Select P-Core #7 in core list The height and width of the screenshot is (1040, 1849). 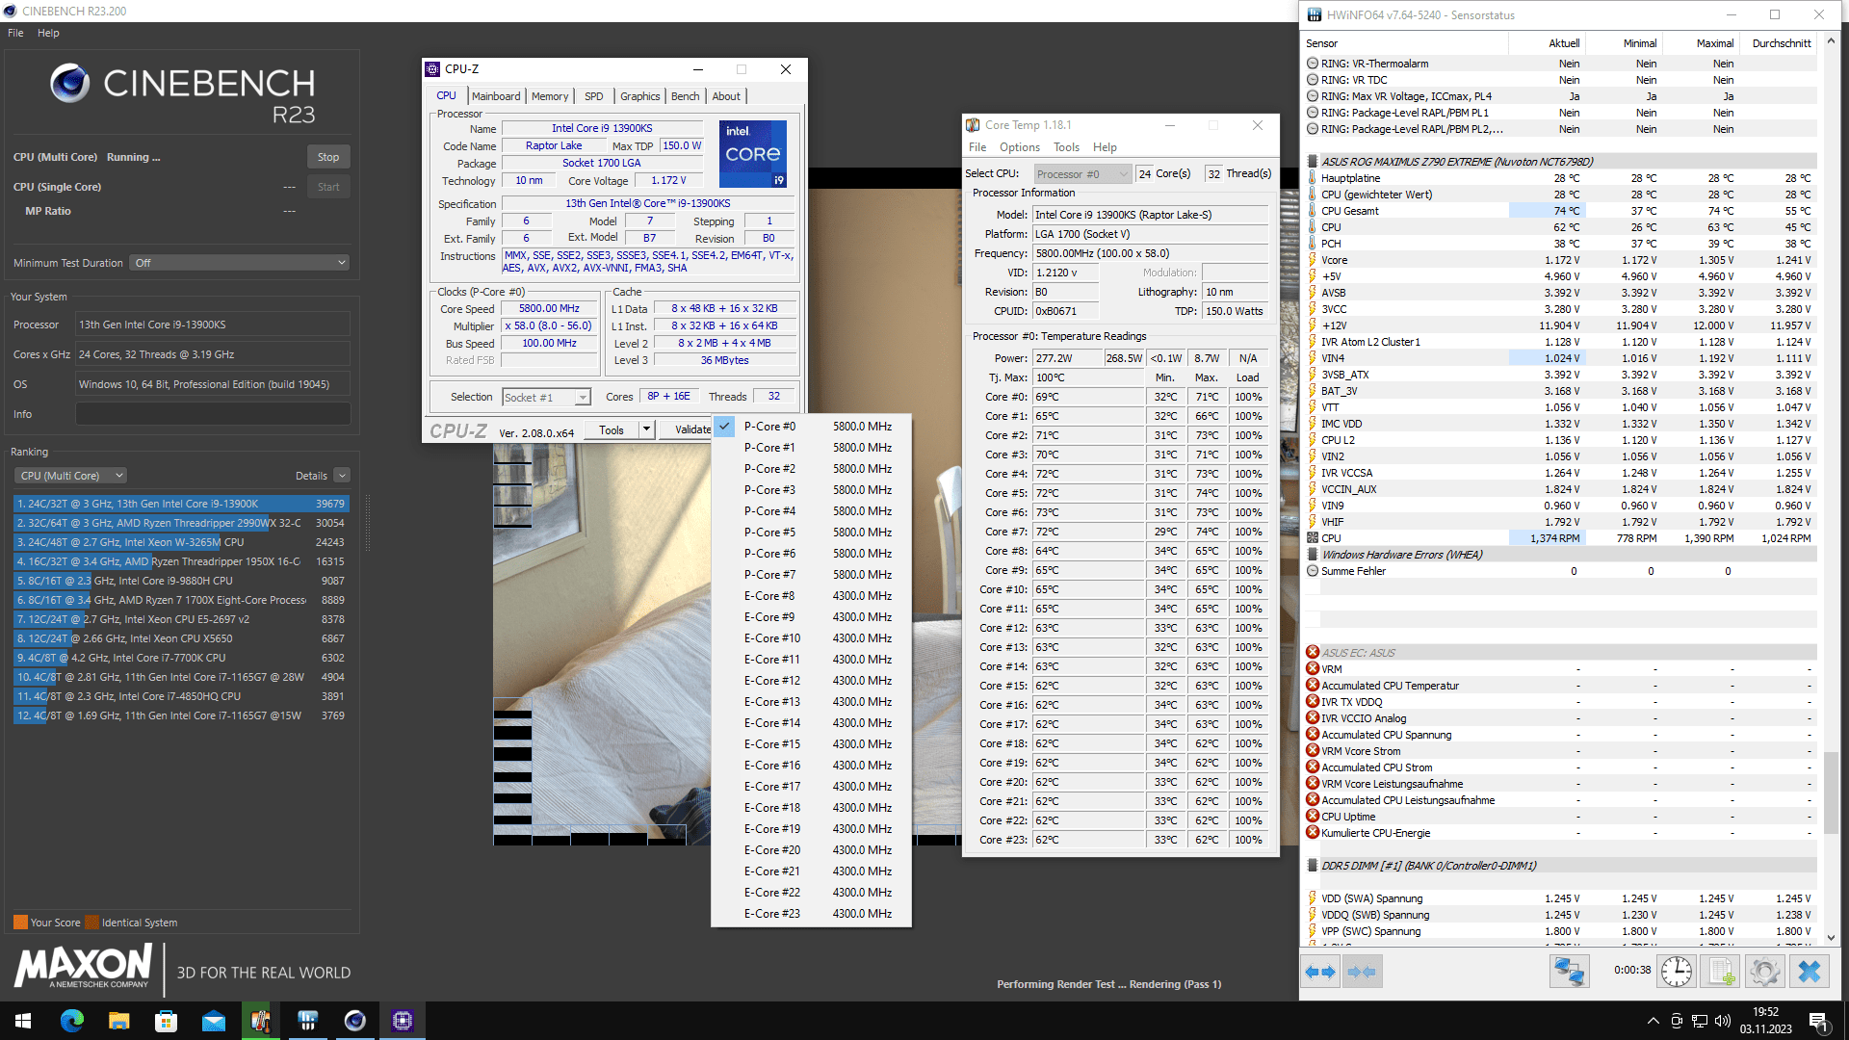(812, 574)
